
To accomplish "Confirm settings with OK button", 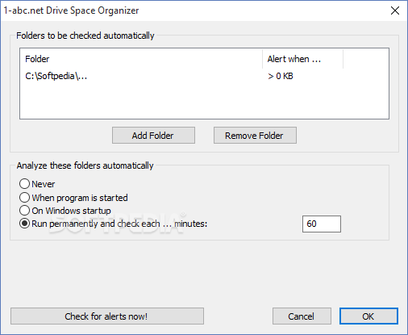I will [368, 316].
